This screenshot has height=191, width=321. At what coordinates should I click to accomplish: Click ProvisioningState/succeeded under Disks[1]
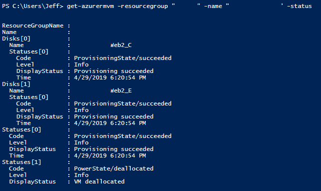click(x=123, y=103)
